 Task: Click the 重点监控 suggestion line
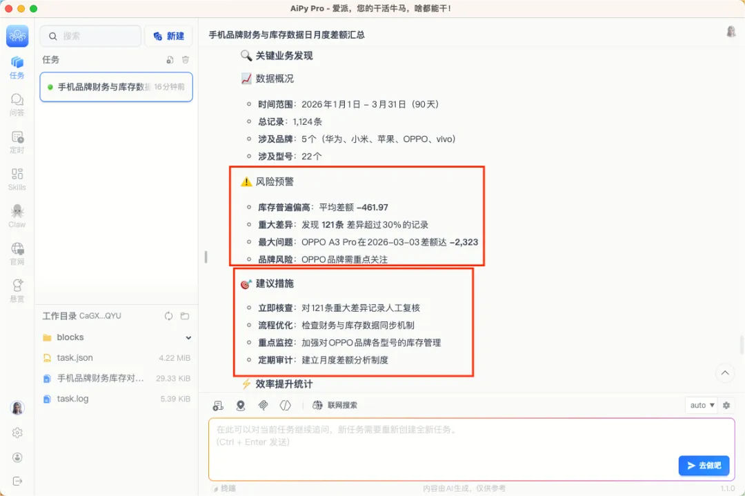pyautogui.click(x=349, y=343)
